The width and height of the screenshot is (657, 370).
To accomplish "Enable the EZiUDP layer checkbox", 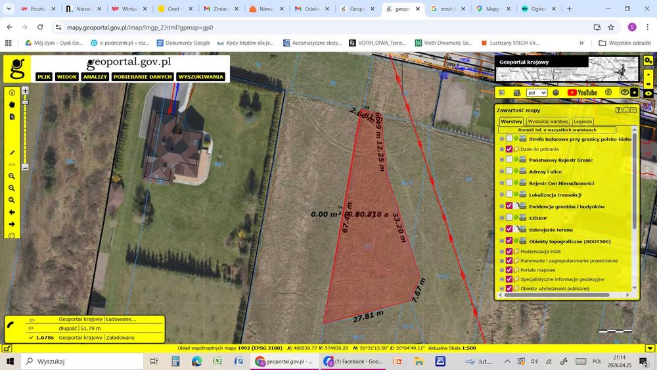I will [509, 218].
